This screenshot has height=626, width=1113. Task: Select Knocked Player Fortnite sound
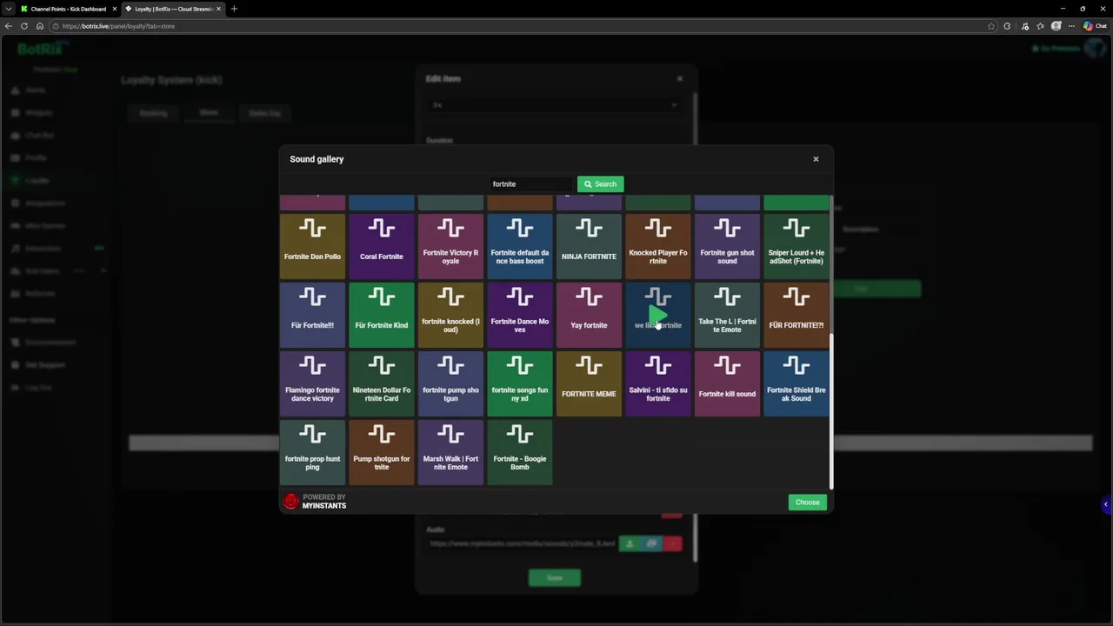pos(658,246)
